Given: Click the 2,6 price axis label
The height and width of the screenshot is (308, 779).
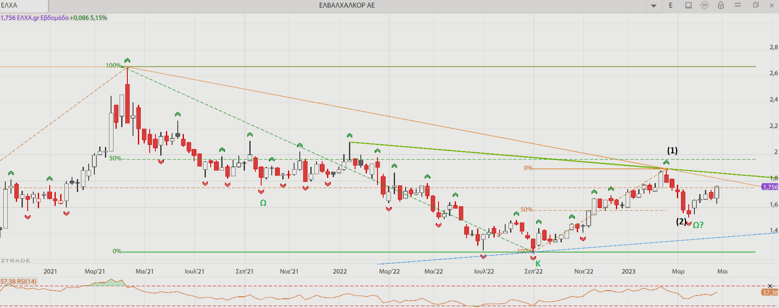Looking at the screenshot, I should click(x=774, y=73).
